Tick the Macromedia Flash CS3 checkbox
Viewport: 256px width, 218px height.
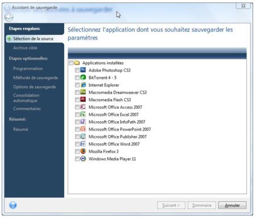coord(77,100)
